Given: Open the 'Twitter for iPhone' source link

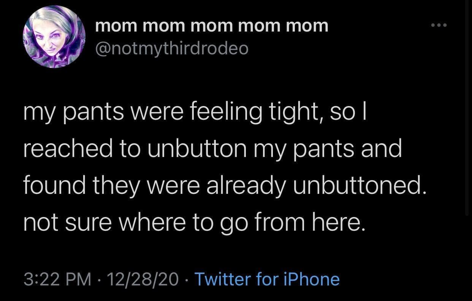Looking at the screenshot, I should click(x=267, y=279).
